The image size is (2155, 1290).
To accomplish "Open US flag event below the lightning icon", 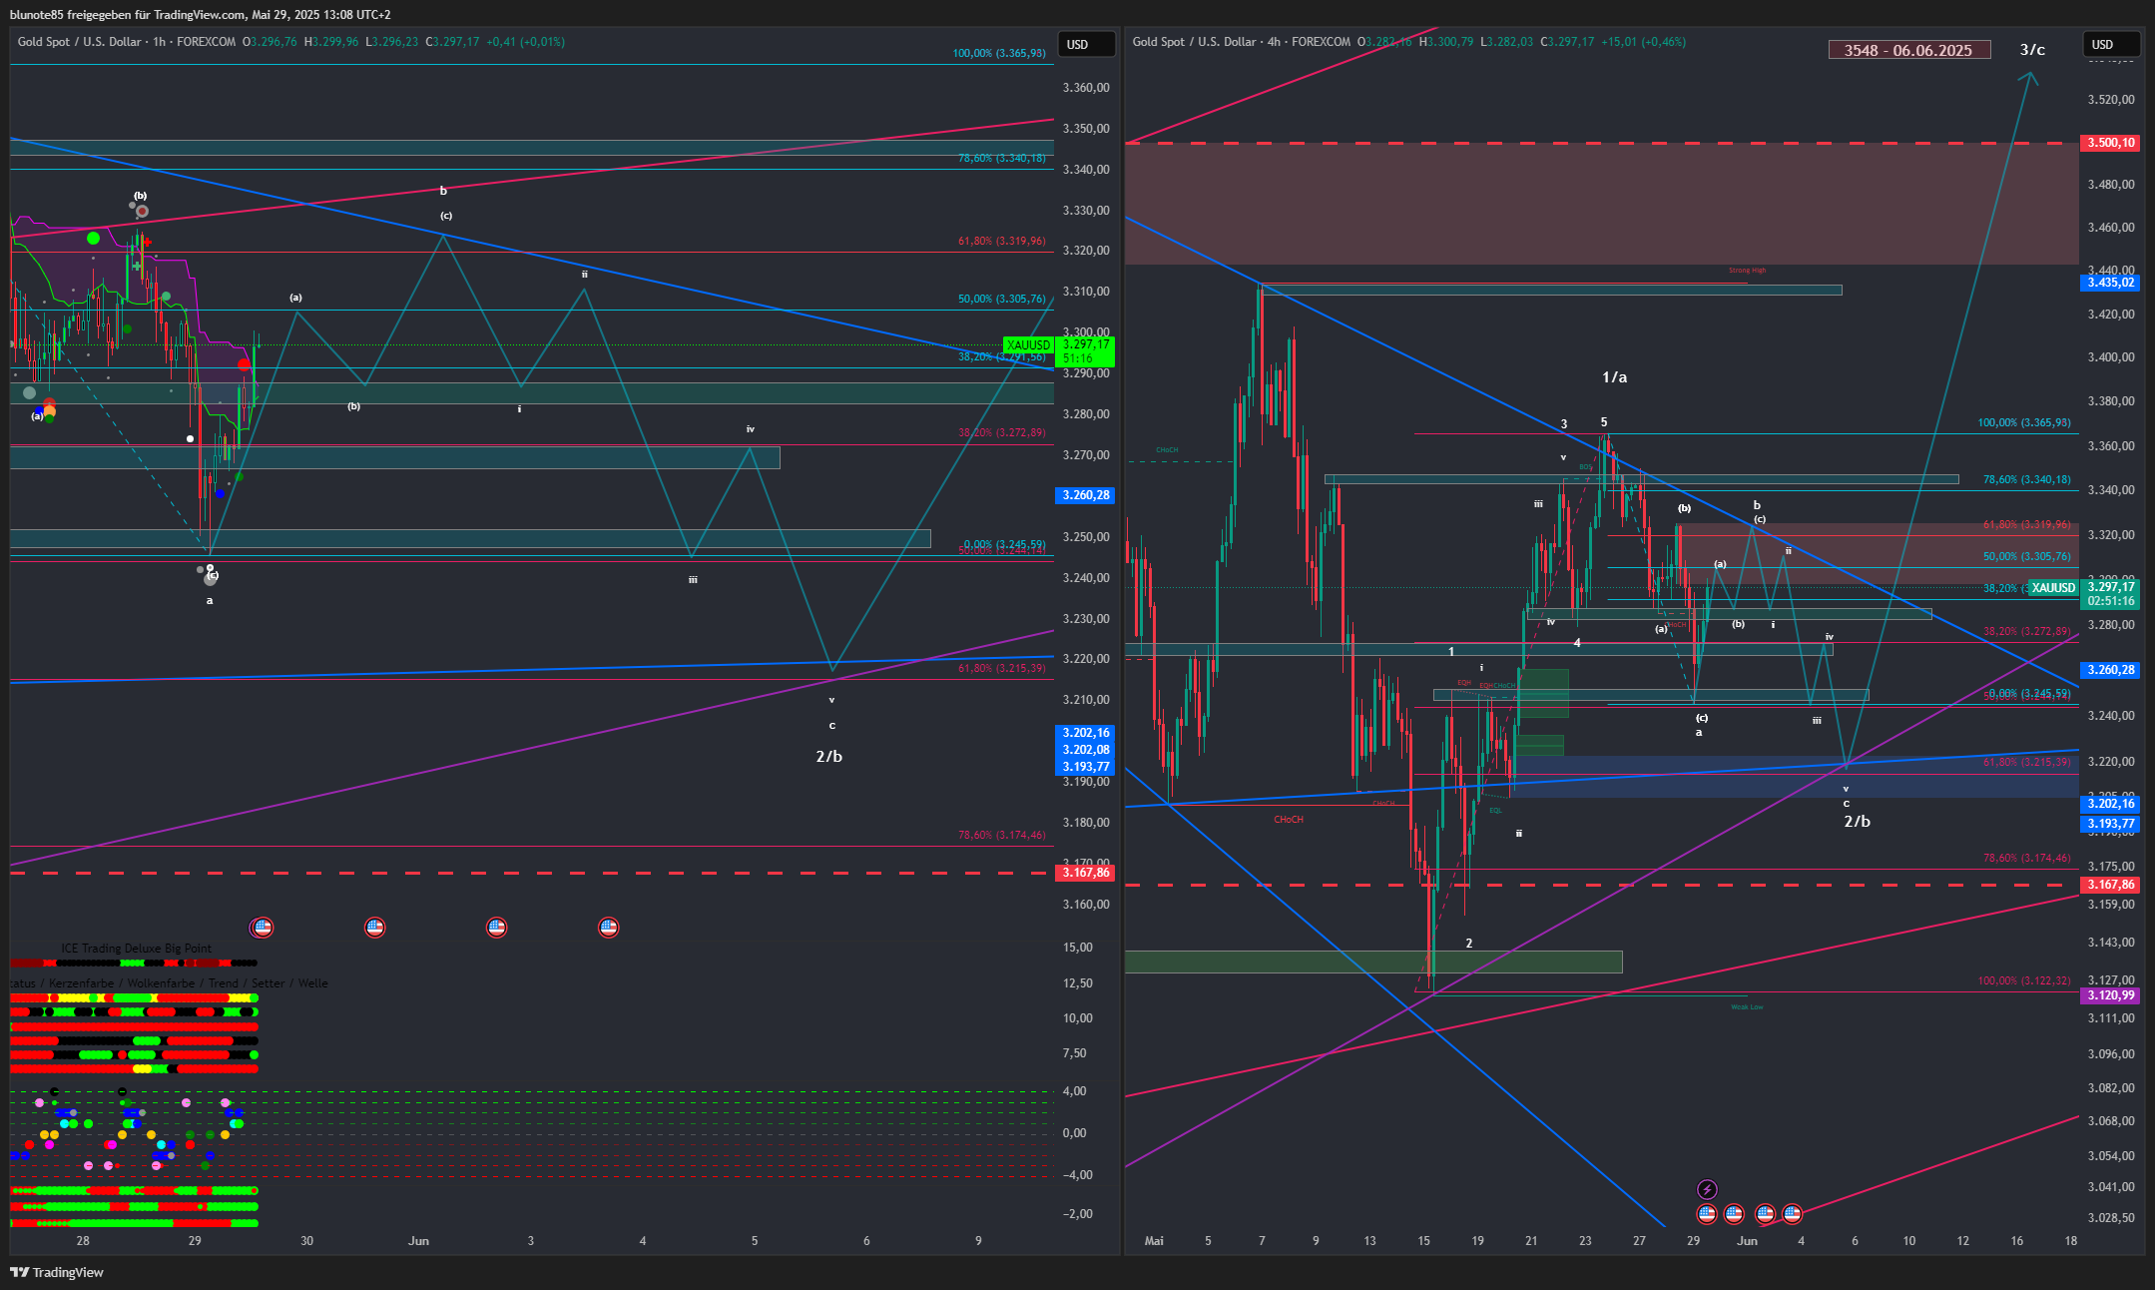I will 1707,1214.
